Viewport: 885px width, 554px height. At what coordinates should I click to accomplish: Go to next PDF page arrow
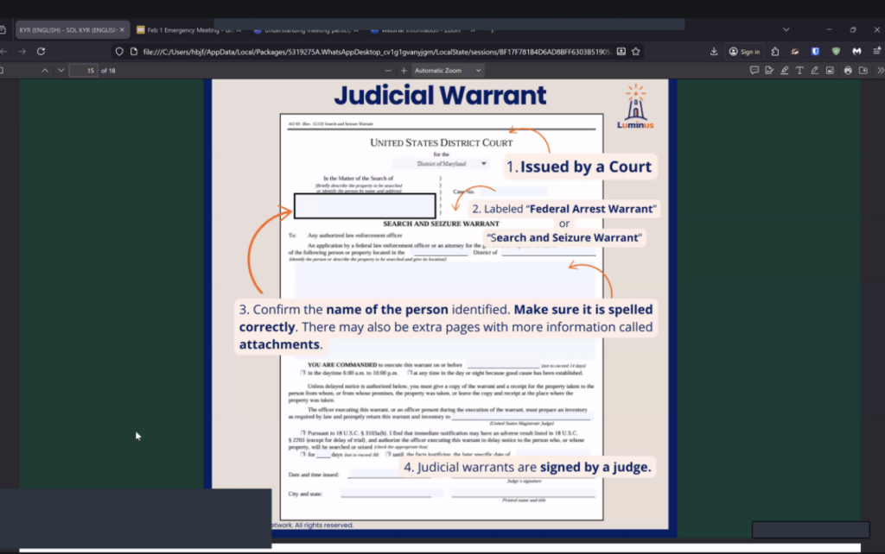(58, 70)
